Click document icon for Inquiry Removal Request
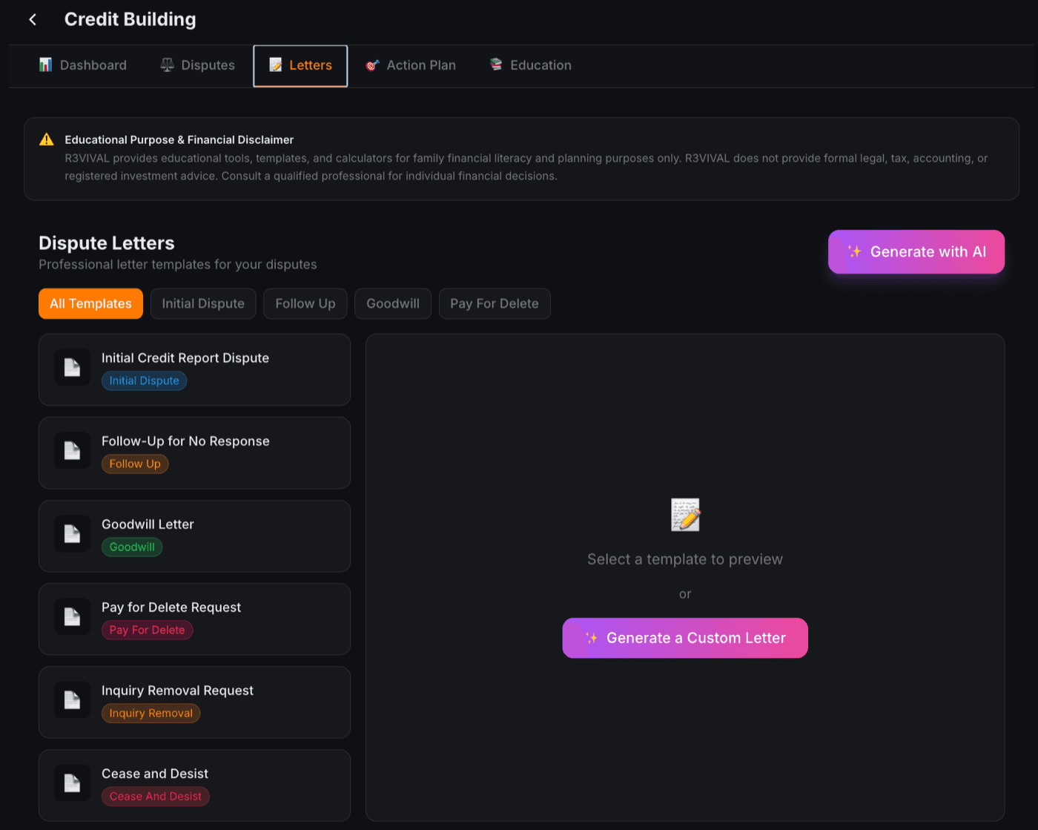1038x830 pixels. click(72, 699)
